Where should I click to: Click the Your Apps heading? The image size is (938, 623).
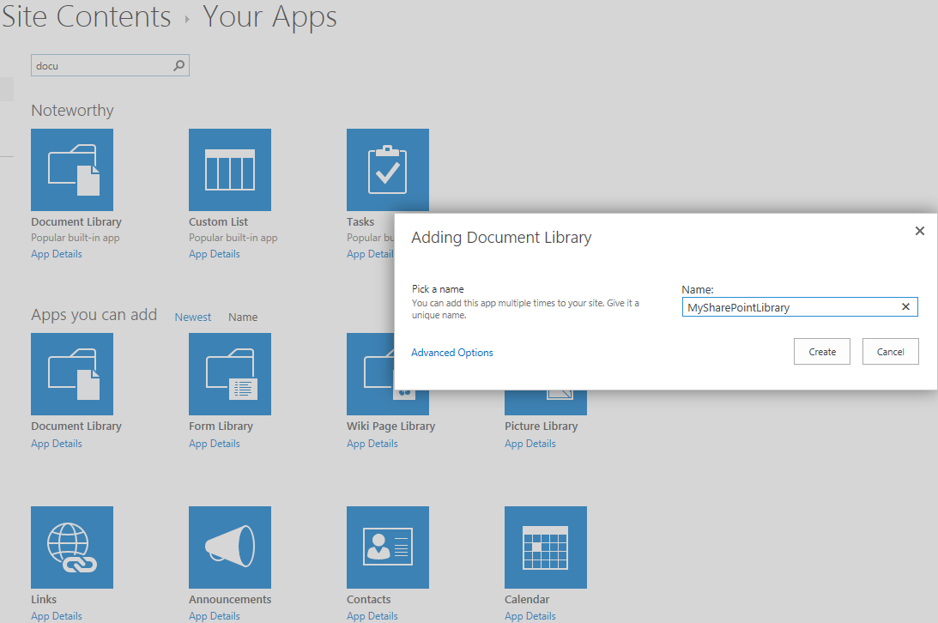point(269,17)
